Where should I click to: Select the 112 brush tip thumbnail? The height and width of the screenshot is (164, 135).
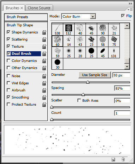69,30
